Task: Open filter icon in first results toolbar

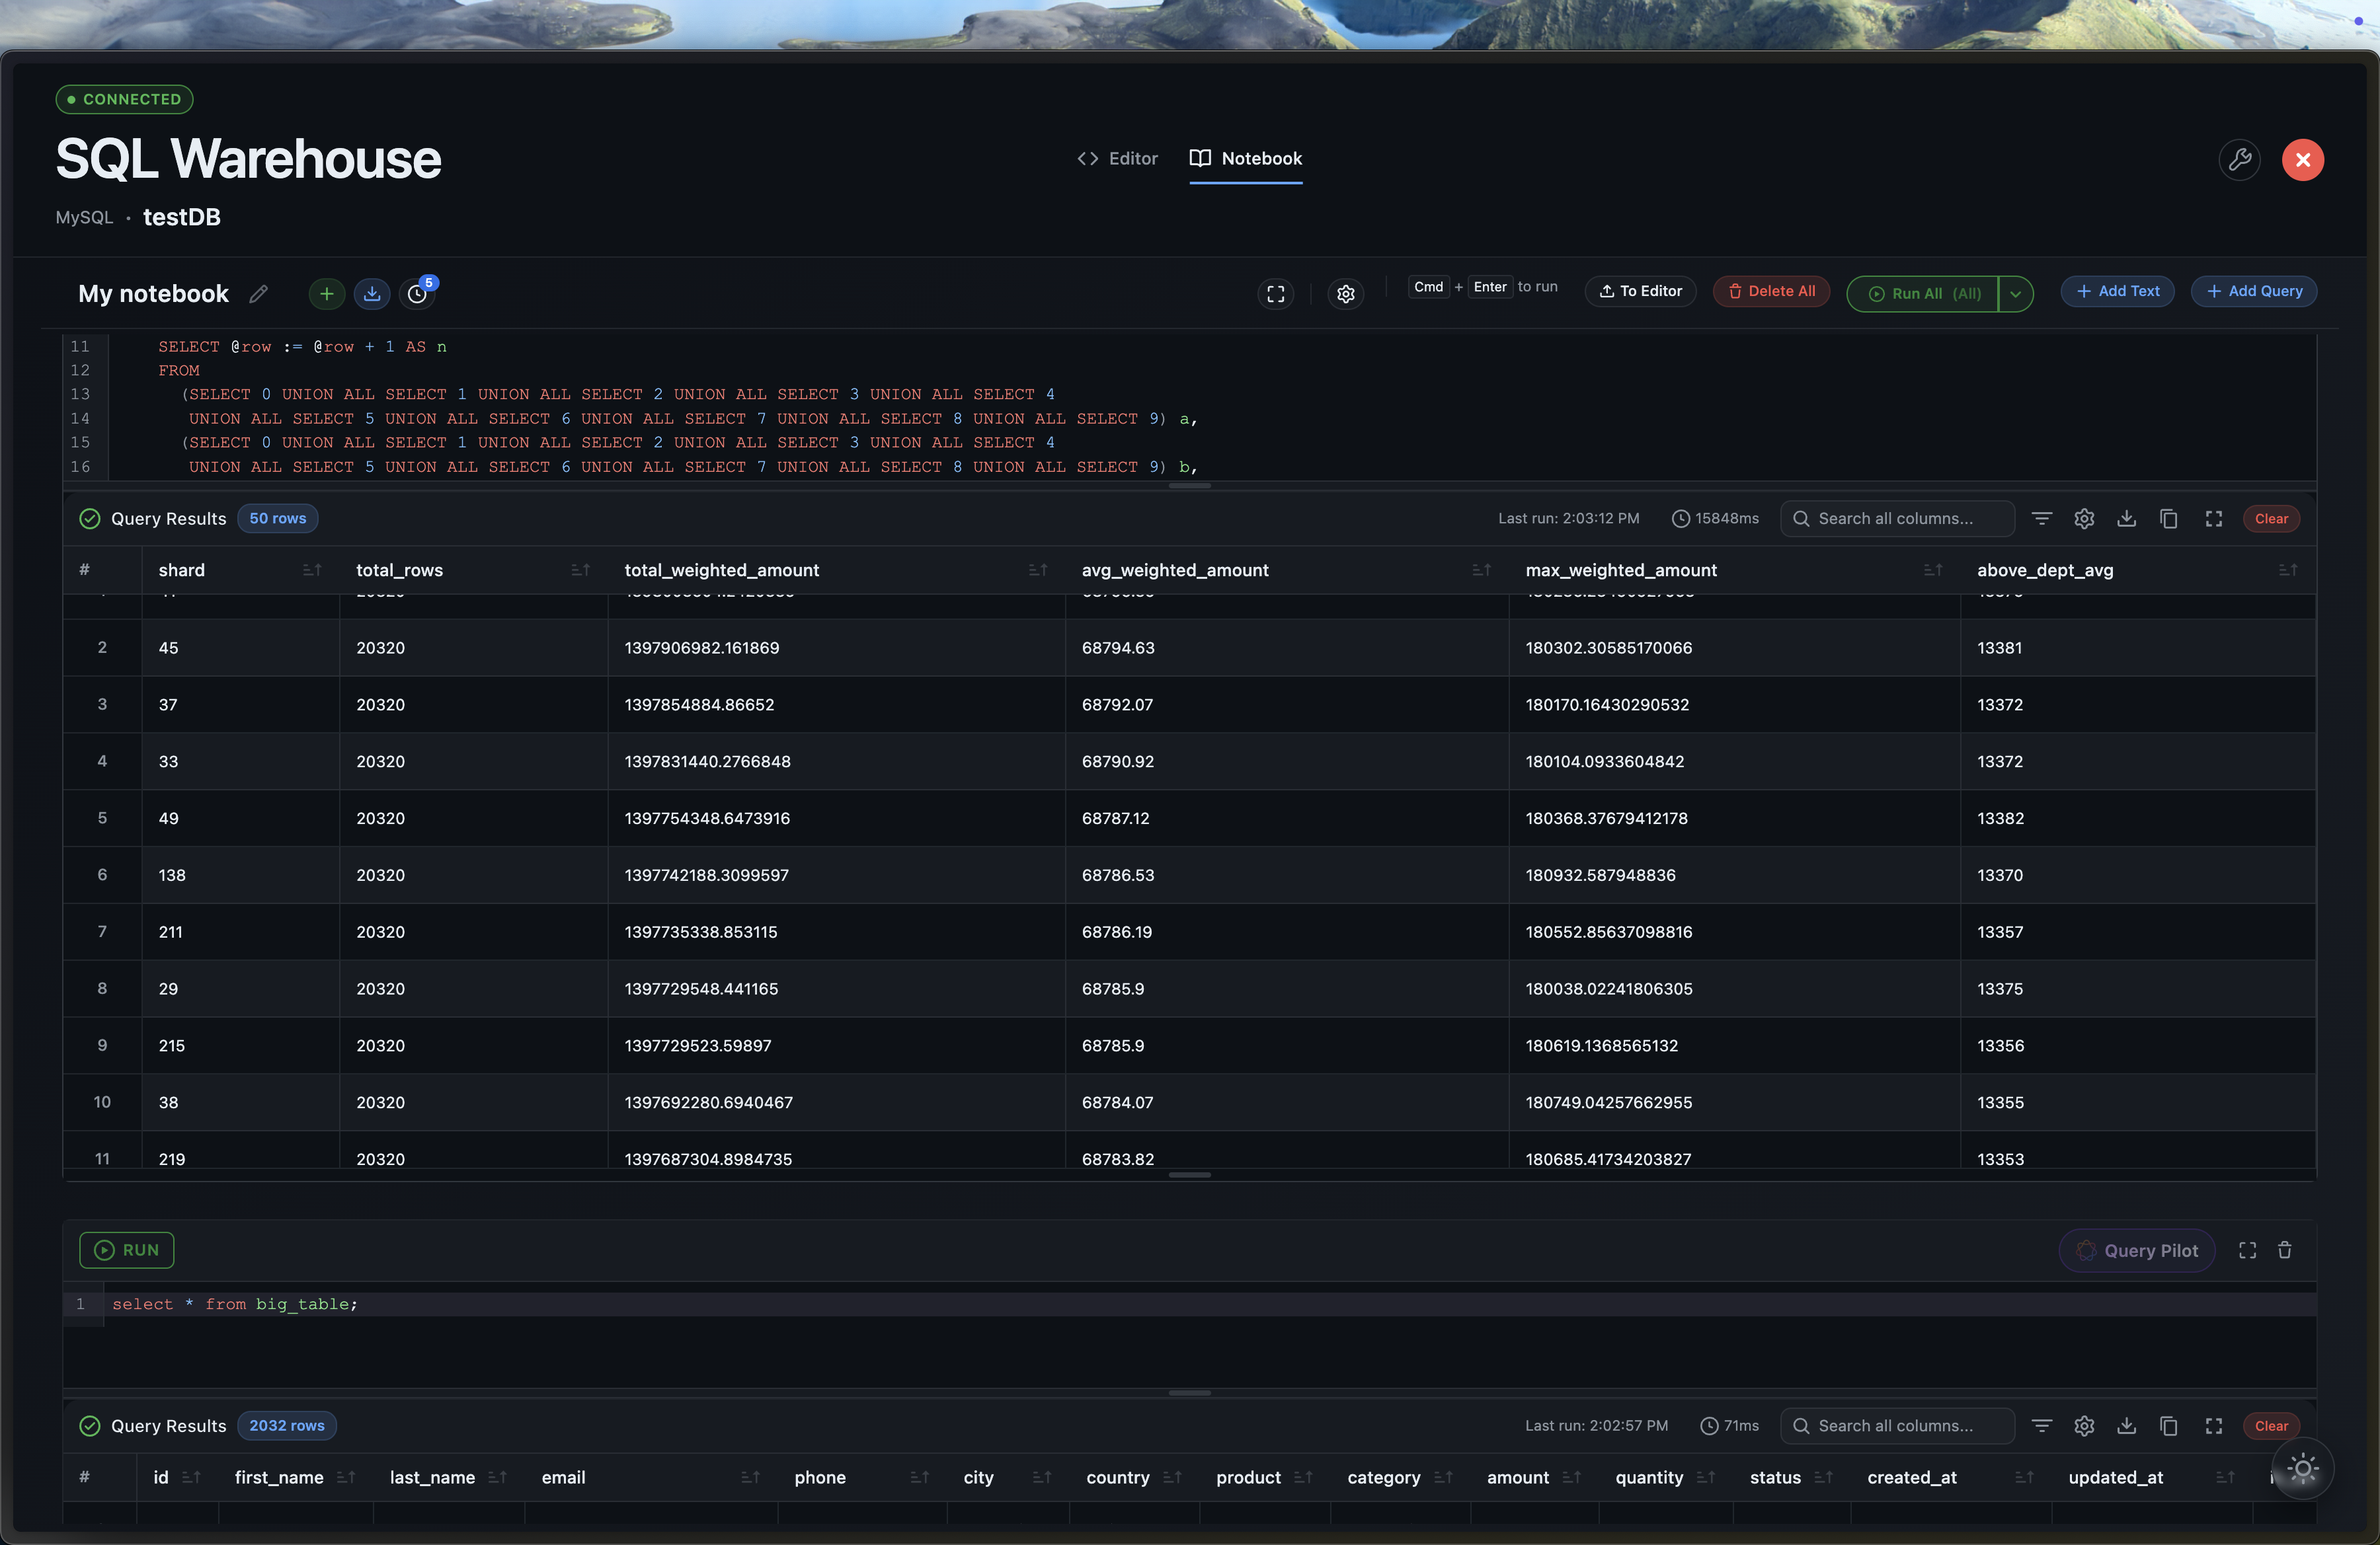Action: [2042, 519]
